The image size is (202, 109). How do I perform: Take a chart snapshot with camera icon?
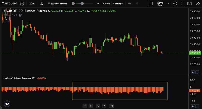pos(190,4)
